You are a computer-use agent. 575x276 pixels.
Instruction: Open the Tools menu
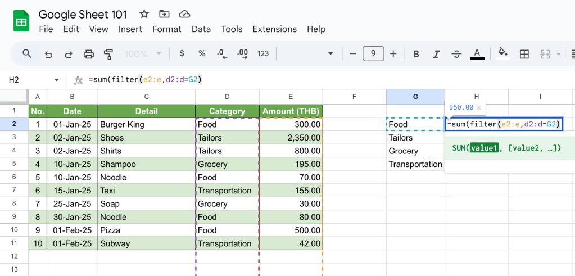pyautogui.click(x=232, y=29)
